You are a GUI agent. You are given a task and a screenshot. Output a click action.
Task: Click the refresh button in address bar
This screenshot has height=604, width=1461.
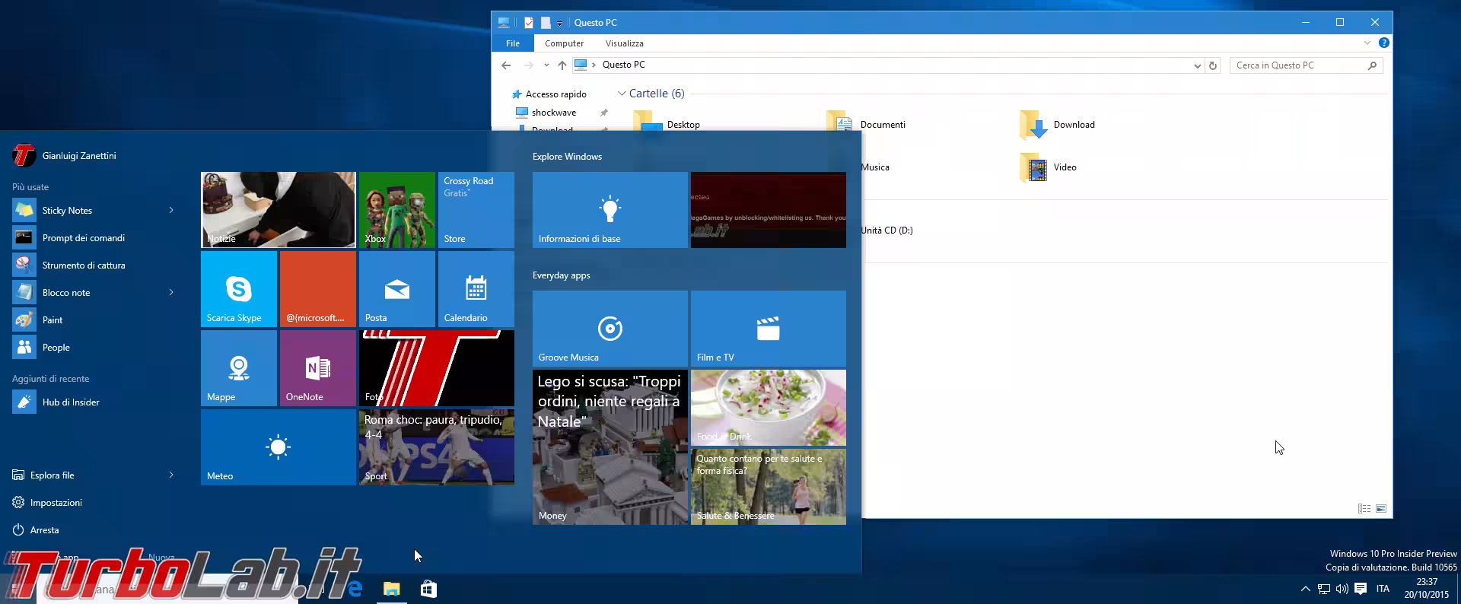coord(1213,65)
